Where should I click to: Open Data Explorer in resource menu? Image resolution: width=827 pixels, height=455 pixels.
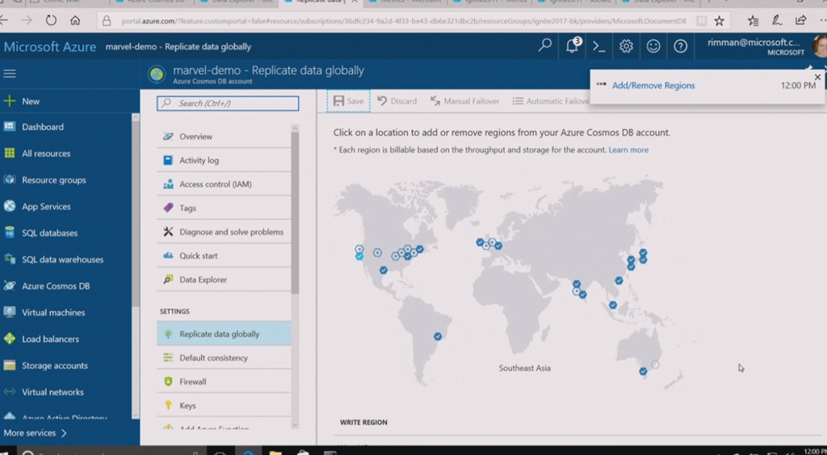pos(203,280)
